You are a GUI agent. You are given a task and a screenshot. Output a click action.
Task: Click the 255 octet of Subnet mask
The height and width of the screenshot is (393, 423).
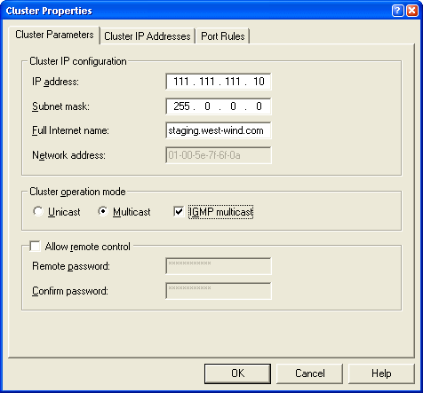[181, 106]
